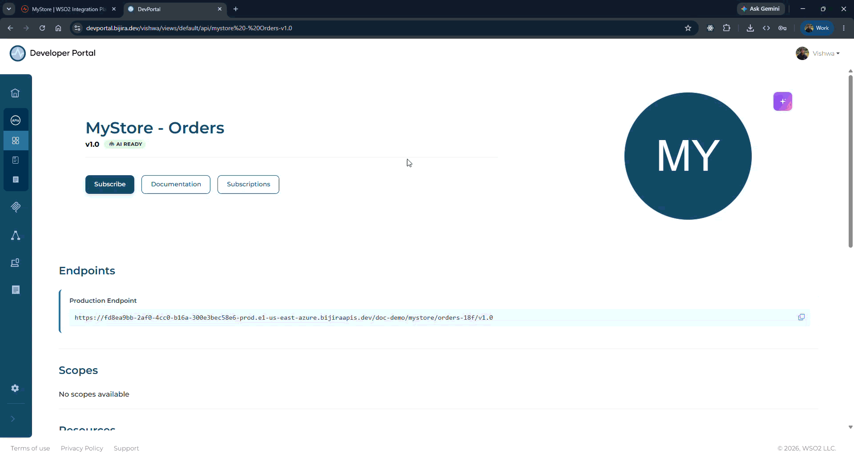Click the Vishwa profile avatar
The height and width of the screenshot is (458, 854).
(802, 53)
